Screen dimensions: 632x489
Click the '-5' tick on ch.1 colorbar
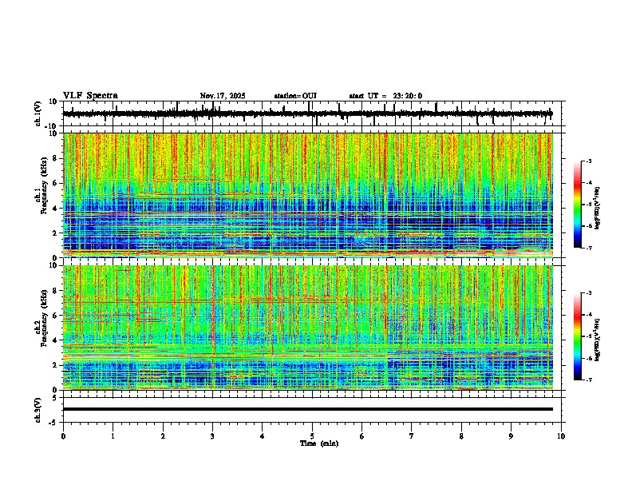tap(589, 205)
